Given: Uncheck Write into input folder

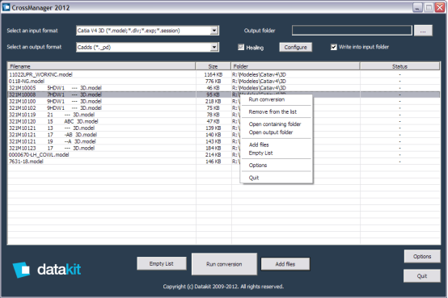Looking at the screenshot, I should [334, 47].
